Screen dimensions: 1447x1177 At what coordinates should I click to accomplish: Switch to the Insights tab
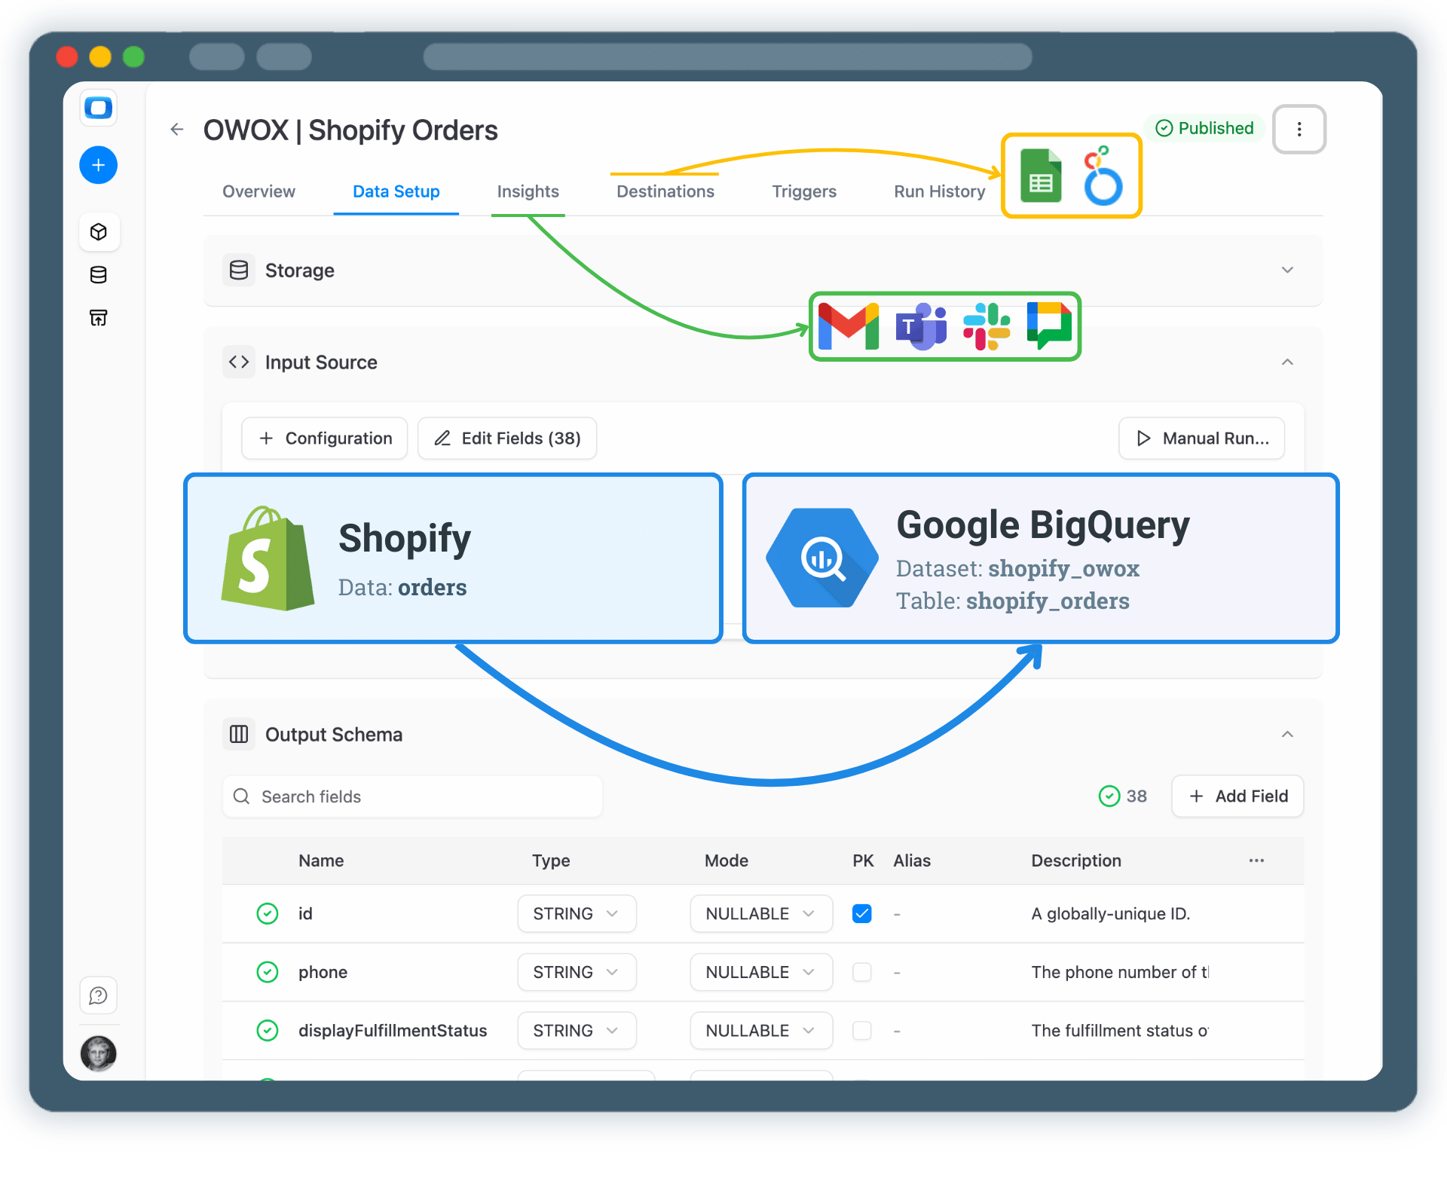(x=528, y=191)
